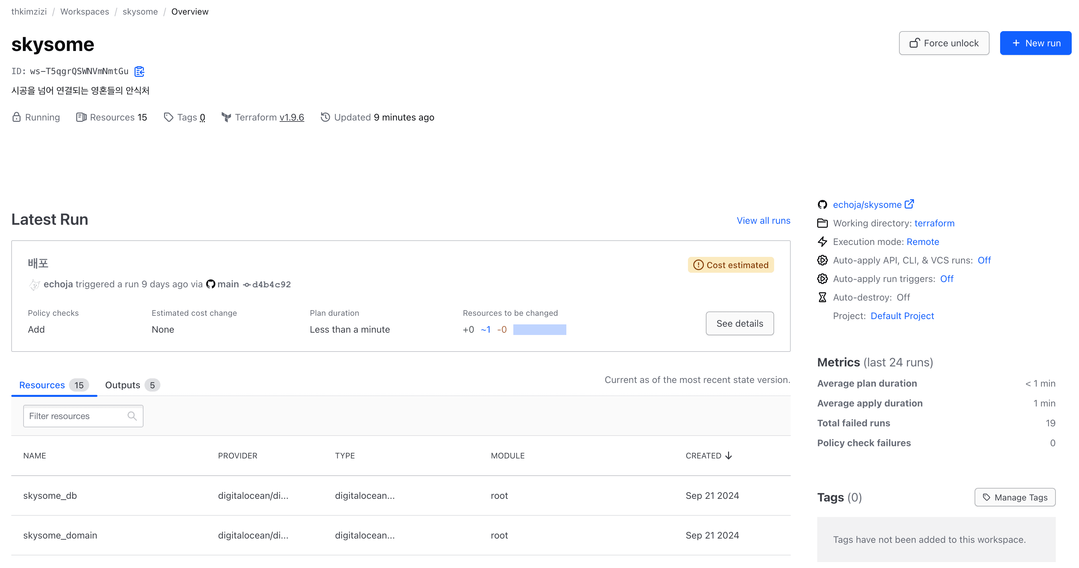Viewport: 1079px width, 568px height.
Task: Click the external link icon after echoja/skysome
Action: (x=909, y=204)
